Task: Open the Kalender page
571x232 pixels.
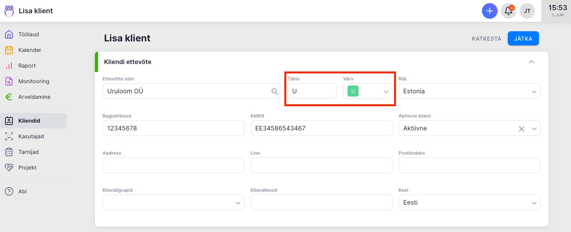Action: (x=30, y=50)
